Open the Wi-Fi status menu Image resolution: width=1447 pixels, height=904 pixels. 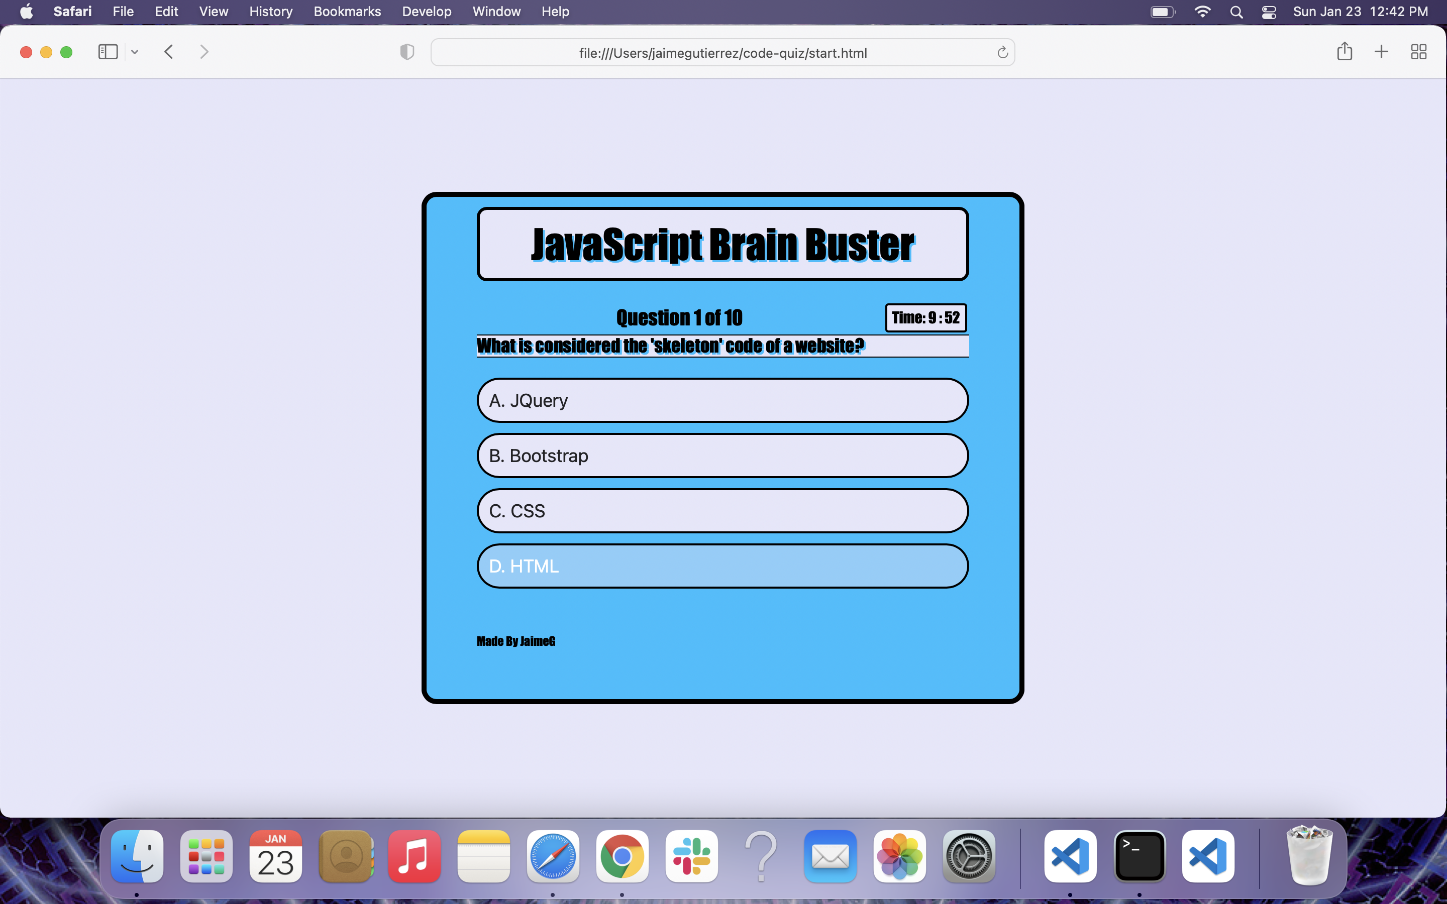(1202, 12)
